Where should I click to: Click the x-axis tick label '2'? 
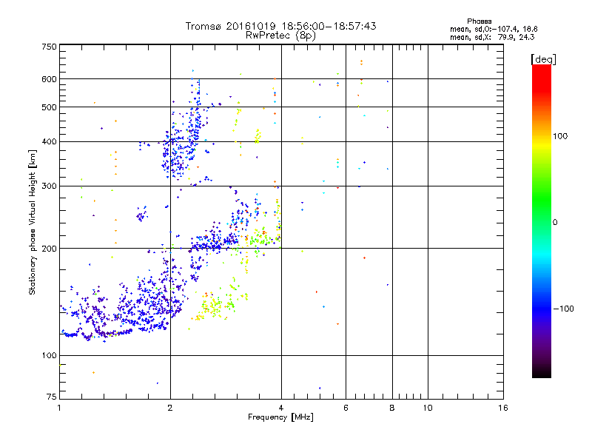tap(170, 408)
